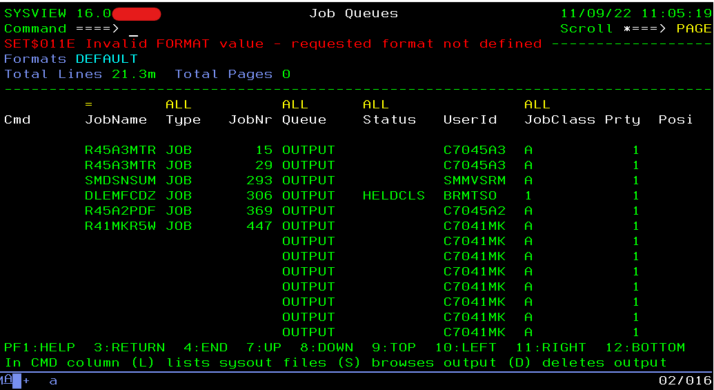Click the = filter above JobName column

[x=88, y=105]
